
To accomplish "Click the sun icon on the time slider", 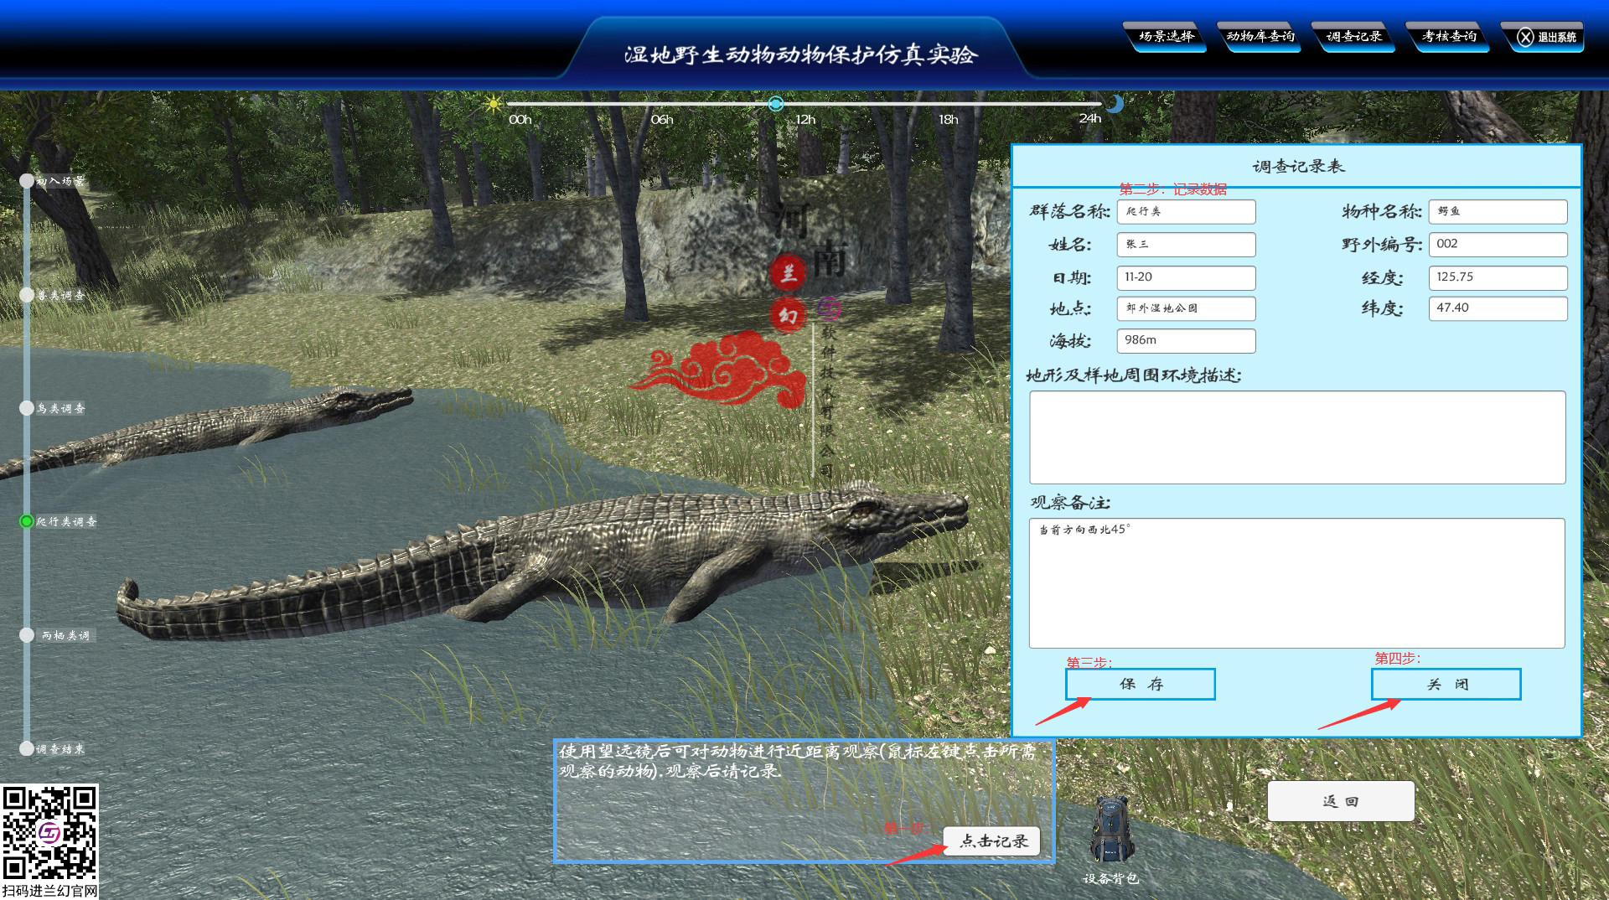I will [x=493, y=103].
